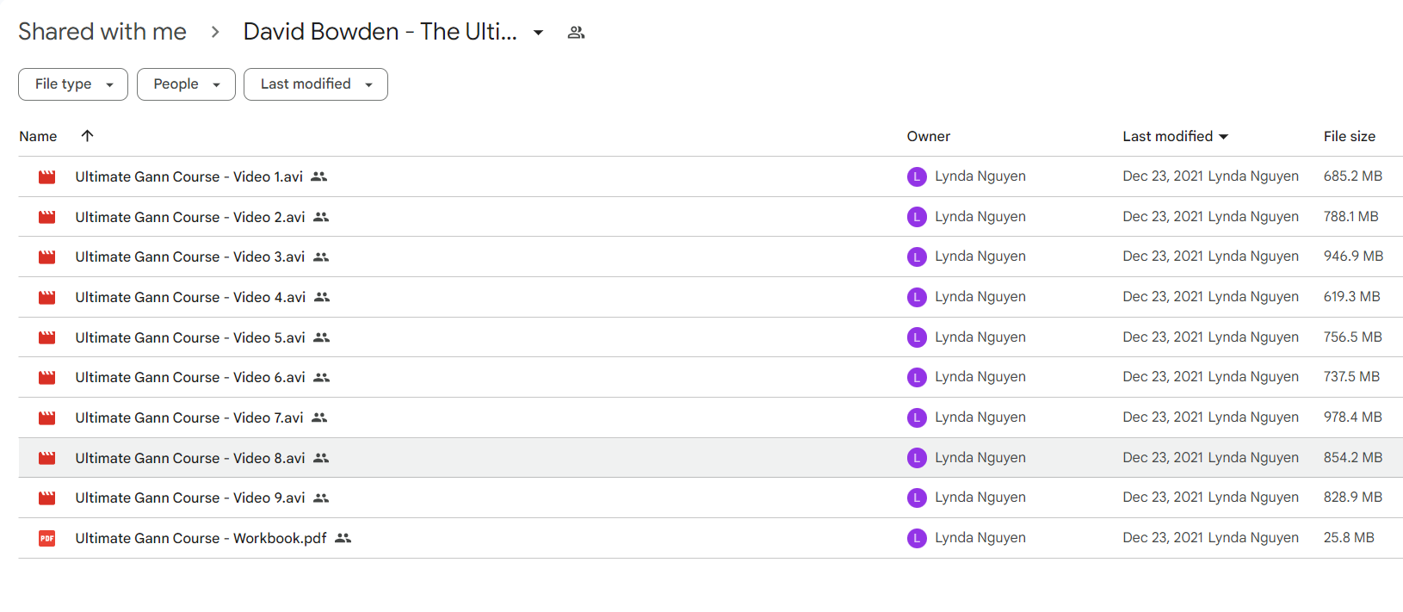Click the purple owner avatar on Video 6.avi row

pyautogui.click(x=917, y=377)
